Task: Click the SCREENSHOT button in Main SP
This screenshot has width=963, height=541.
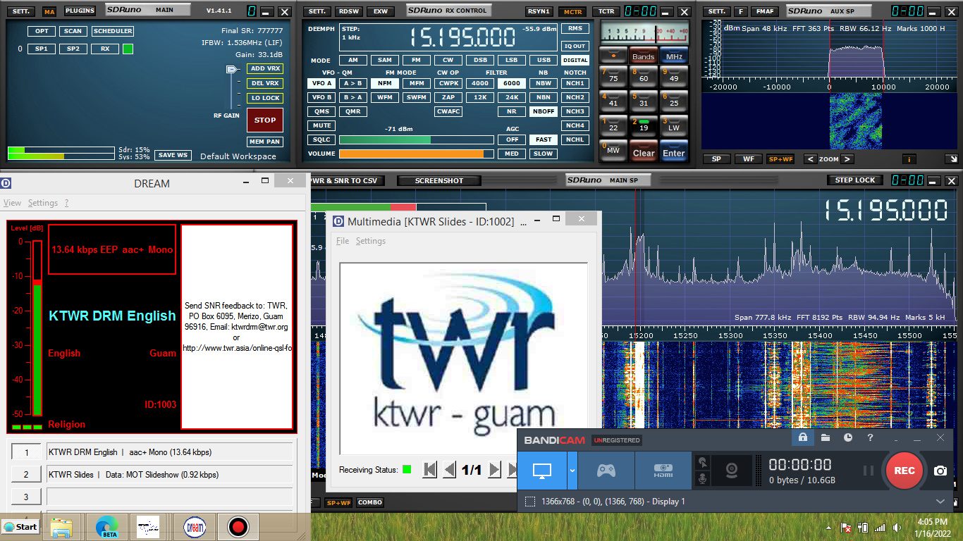Action: (439, 181)
